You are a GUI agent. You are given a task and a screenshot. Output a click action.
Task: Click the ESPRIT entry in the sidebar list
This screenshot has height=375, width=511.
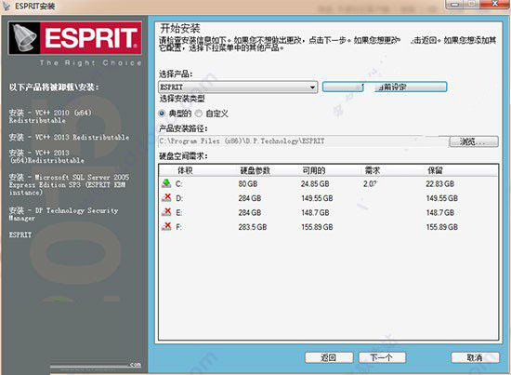(x=20, y=234)
